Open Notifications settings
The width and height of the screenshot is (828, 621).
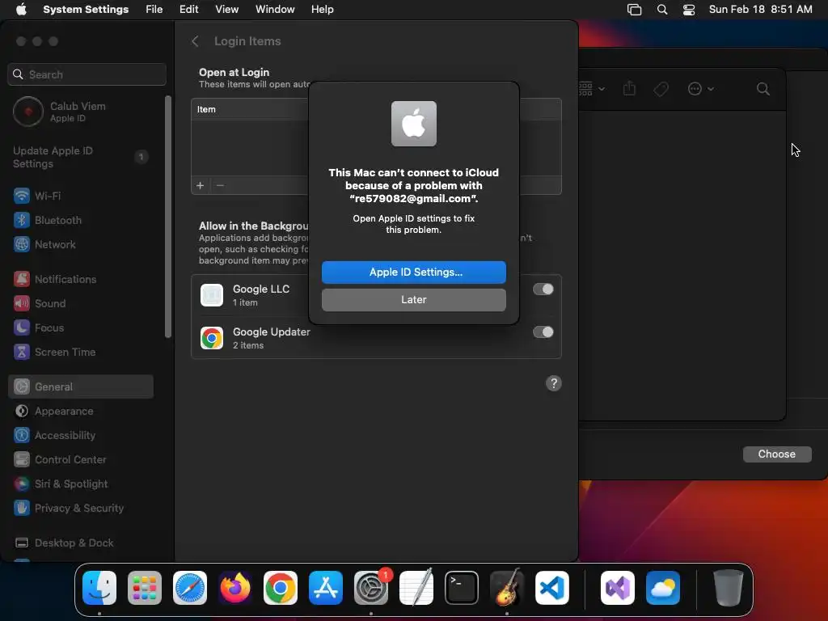click(80, 279)
